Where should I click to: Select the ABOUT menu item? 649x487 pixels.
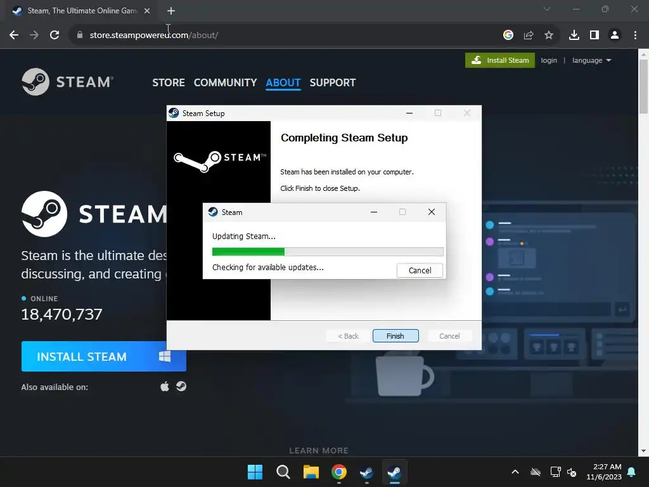(x=283, y=82)
